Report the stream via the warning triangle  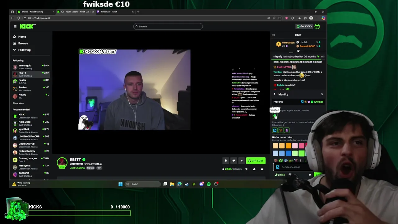click(254, 169)
